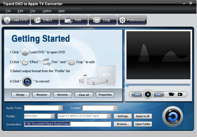
Task: Start conversion with the big round button
Action: [x=173, y=117]
